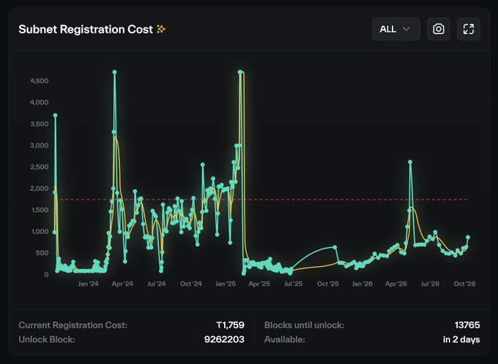Click the Apr '26 axis label
Screen dimensions: 498x364
(396, 284)
